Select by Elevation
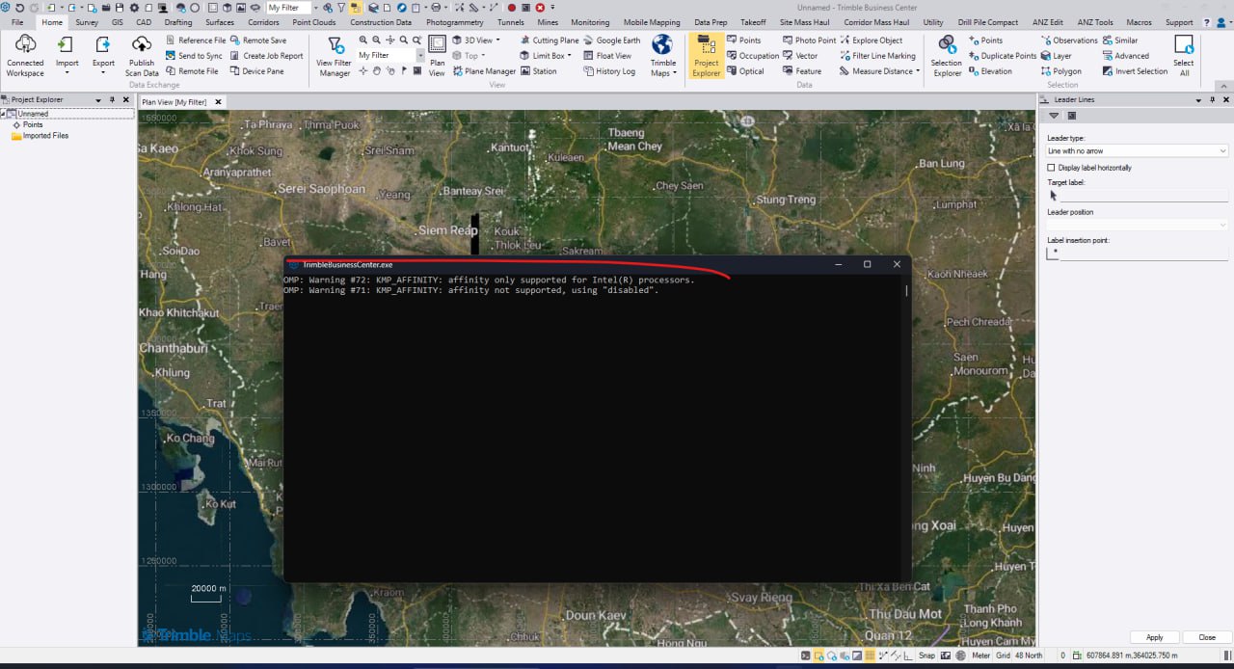 pyautogui.click(x=990, y=71)
